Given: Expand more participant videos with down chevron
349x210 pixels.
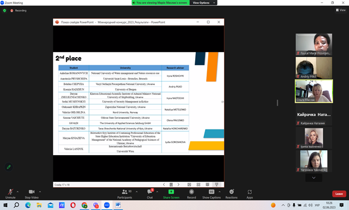Looking at the screenshot, I should click(x=314, y=178).
